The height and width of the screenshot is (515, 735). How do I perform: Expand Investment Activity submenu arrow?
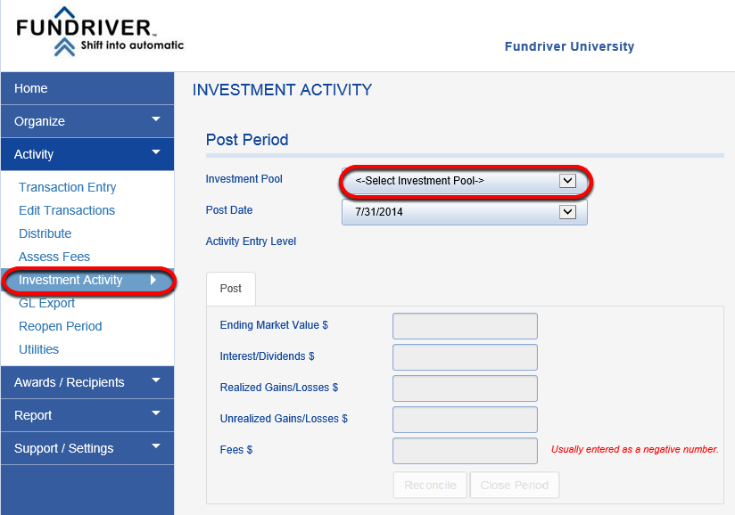(153, 280)
